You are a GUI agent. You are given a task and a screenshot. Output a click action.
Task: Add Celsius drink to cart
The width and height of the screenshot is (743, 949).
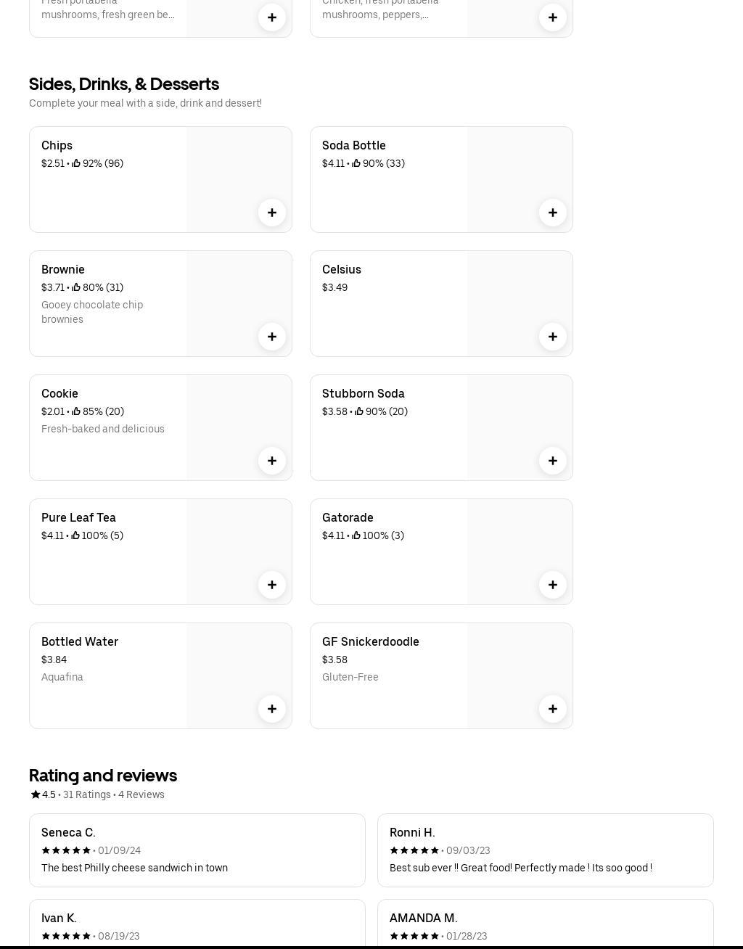pyautogui.click(x=552, y=337)
